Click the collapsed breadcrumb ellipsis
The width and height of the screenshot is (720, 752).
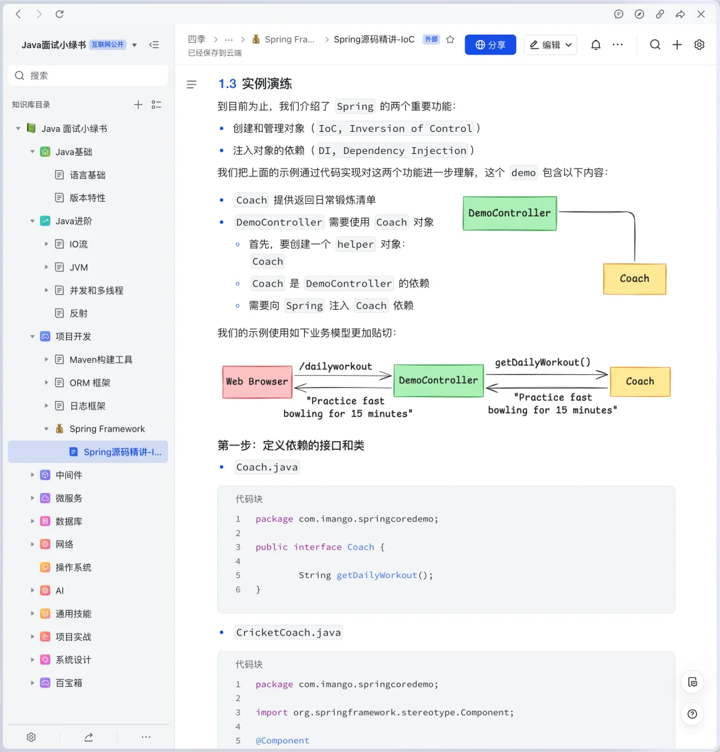[229, 39]
